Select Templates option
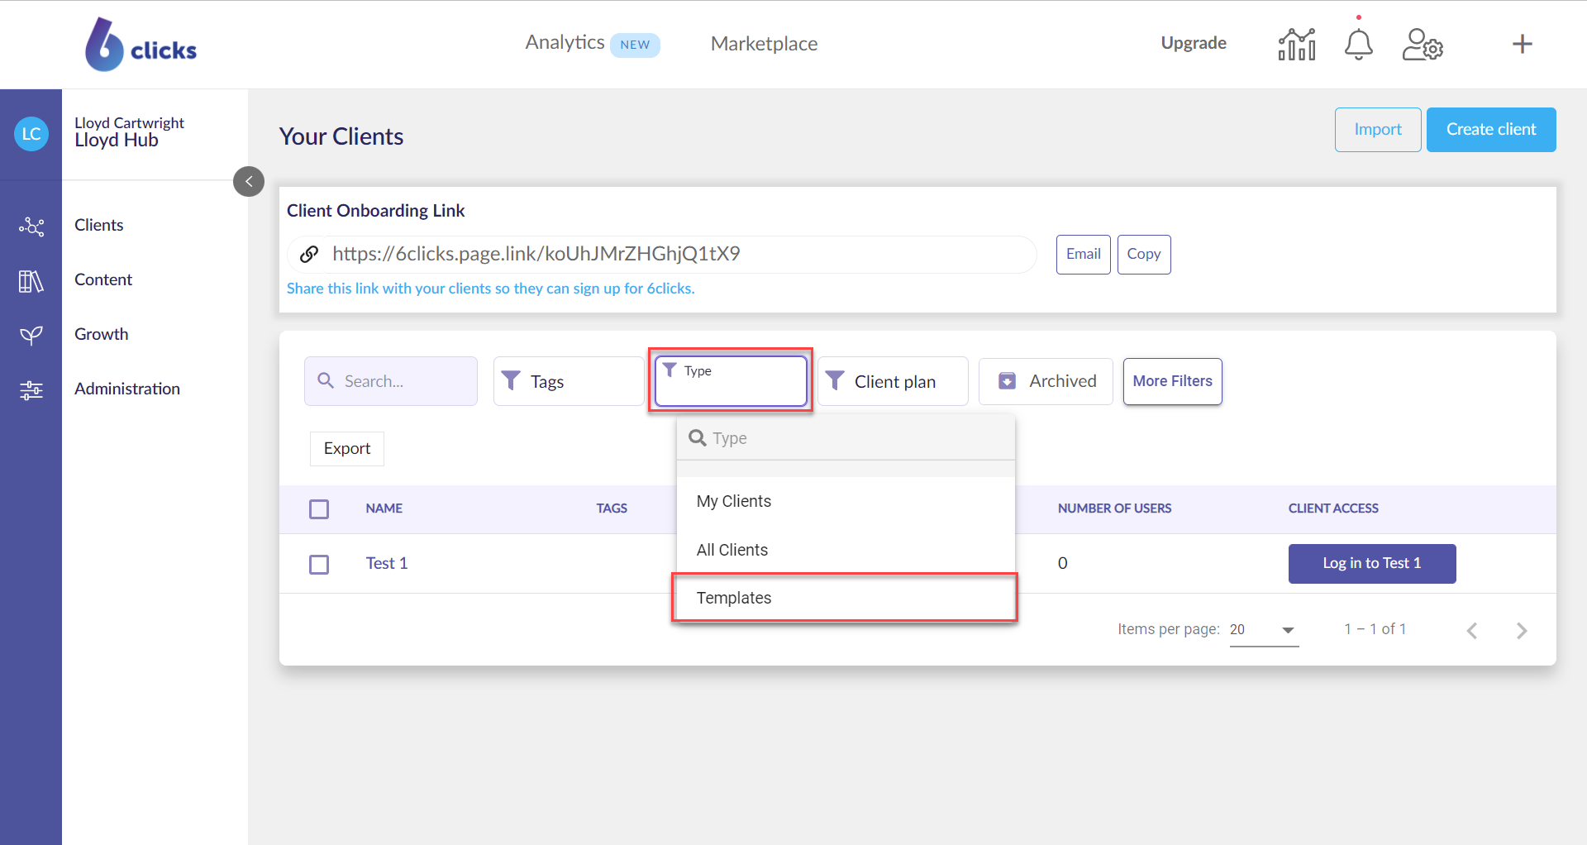Image resolution: width=1587 pixels, height=845 pixels. 846,598
